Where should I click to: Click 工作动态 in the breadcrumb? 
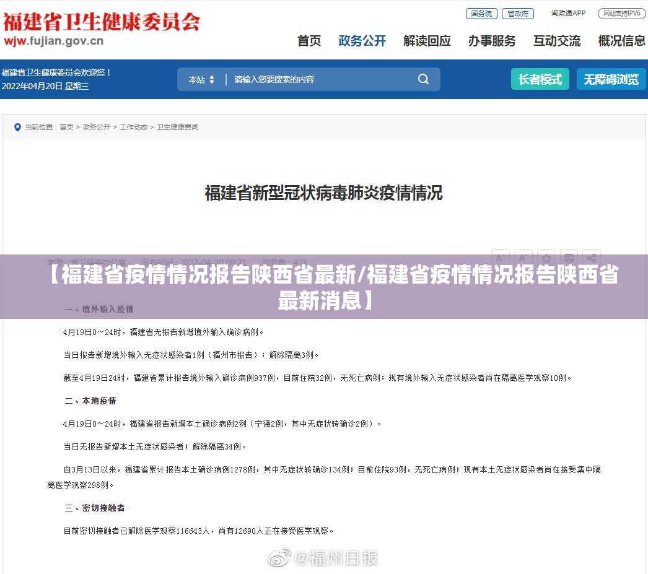pyautogui.click(x=133, y=127)
